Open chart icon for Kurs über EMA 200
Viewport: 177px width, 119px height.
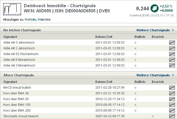[172, 110]
